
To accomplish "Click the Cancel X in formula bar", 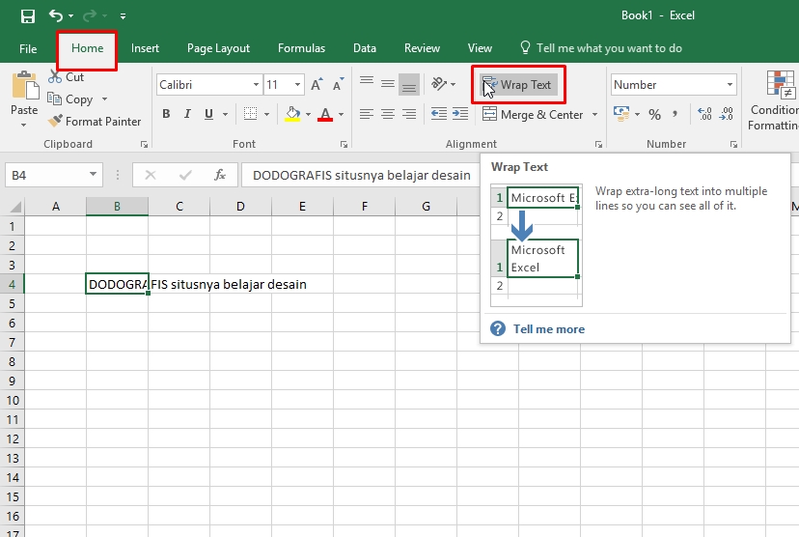I will pos(151,175).
